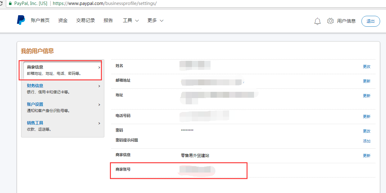Click the browser address bar URL
Viewport: 386px width, 193px height.
pyautogui.click(x=105, y=3)
